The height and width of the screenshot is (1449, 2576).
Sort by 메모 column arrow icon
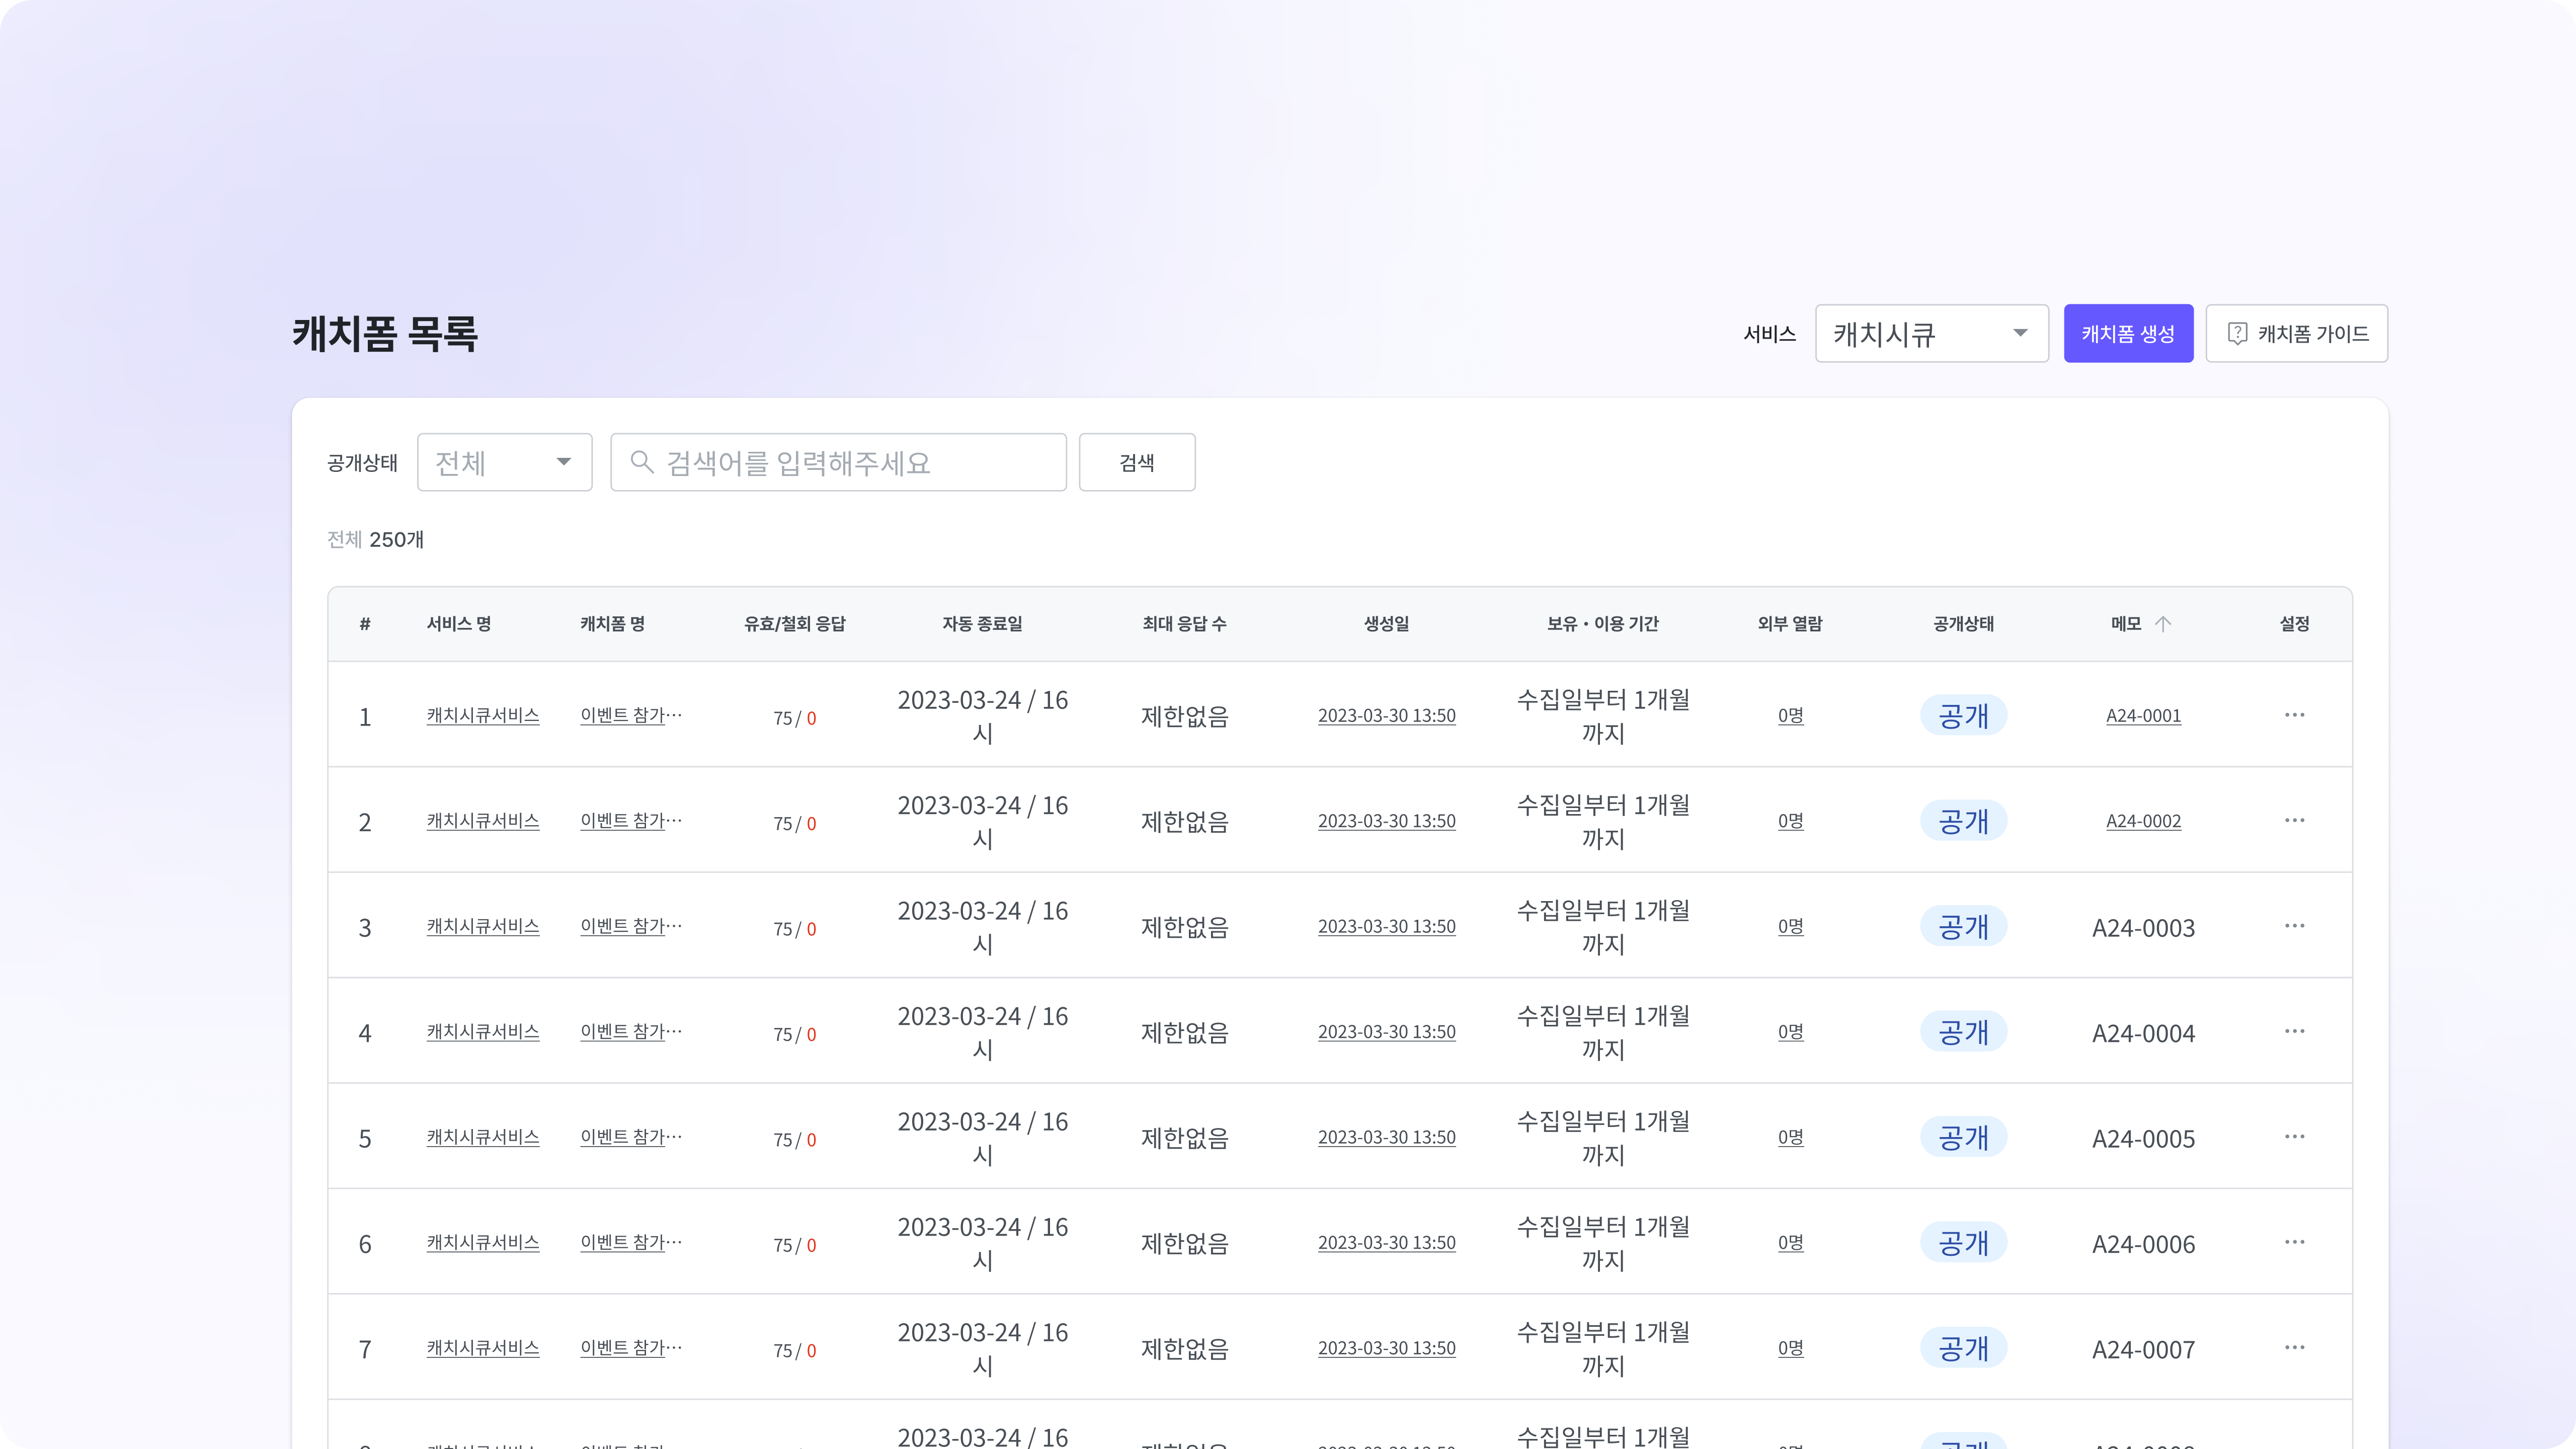[x=2163, y=624]
